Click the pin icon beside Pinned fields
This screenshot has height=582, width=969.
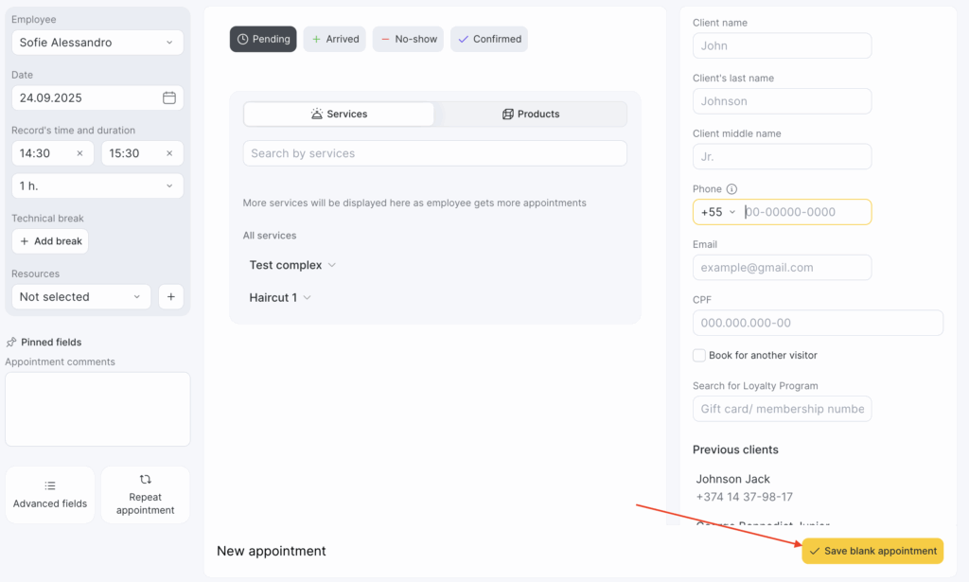click(x=11, y=343)
